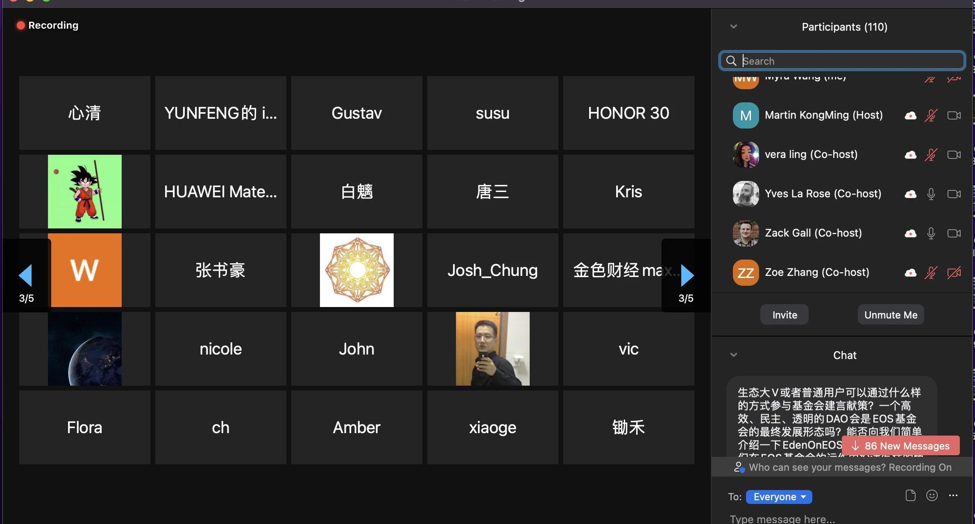
Task: Click the Invite button
Action: point(784,315)
